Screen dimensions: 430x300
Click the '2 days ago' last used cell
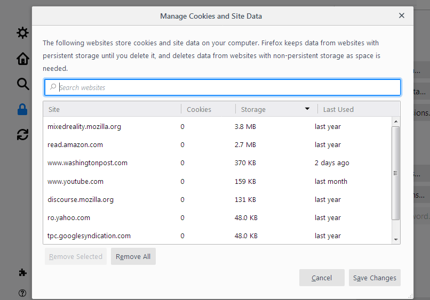point(332,163)
